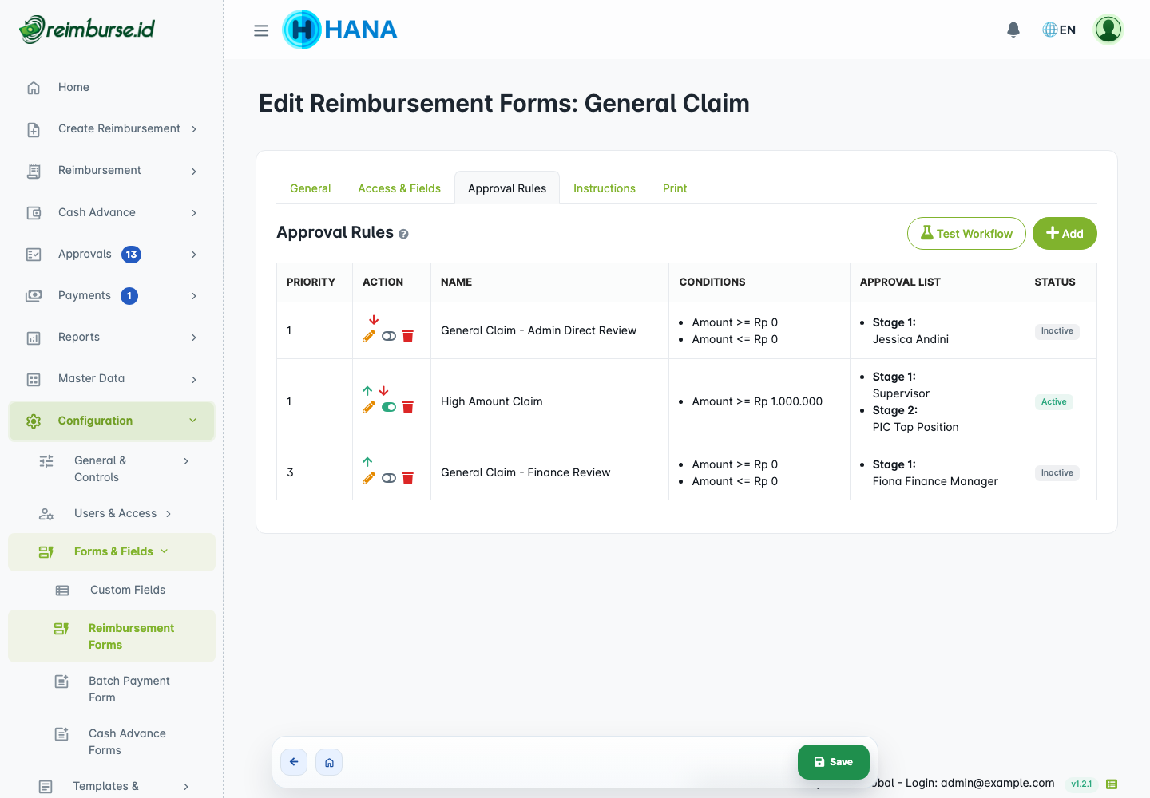This screenshot has width=1150, height=798.
Task: Enable the Admin Direct Review rule toggle
Action: coord(389,336)
